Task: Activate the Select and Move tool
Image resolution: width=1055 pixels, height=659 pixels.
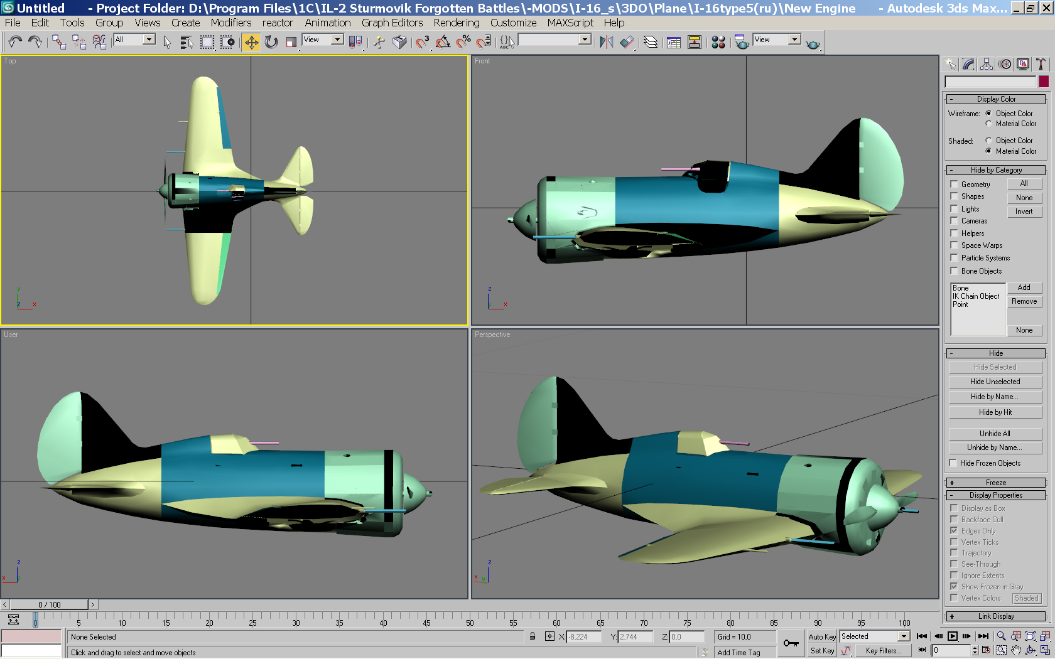Action: point(251,42)
